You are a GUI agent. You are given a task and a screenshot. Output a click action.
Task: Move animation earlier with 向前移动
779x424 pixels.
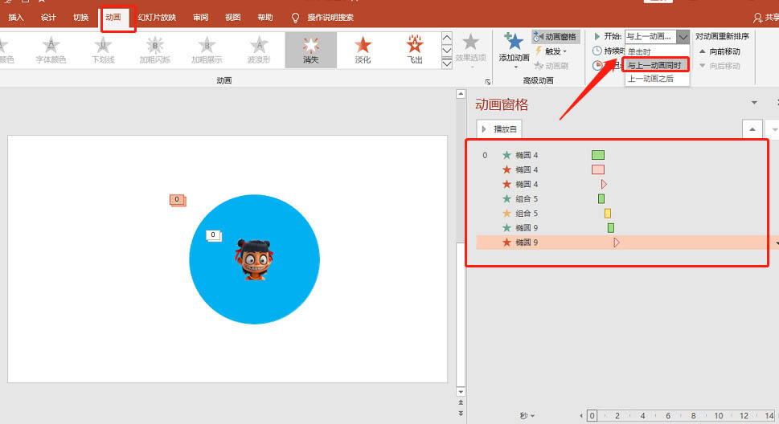(x=720, y=51)
